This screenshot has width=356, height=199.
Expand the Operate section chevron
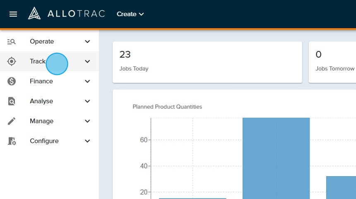87,41
